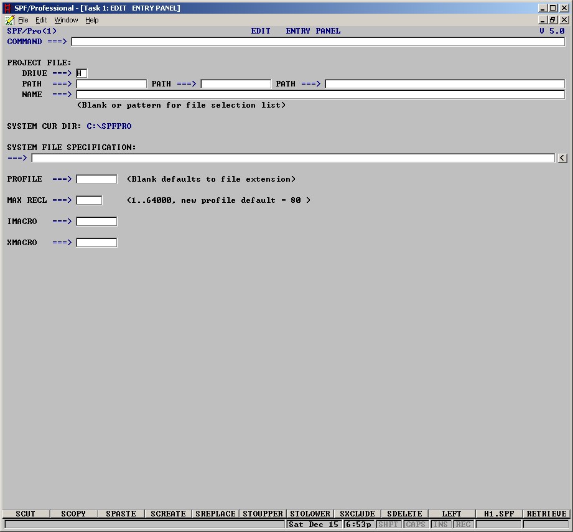Click the RETRIEVE function key button
Screen dimensions: 573x532
(x=547, y=514)
